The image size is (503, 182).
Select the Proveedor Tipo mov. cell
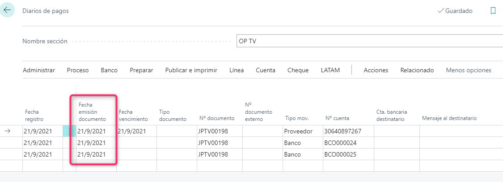[x=303, y=131]
